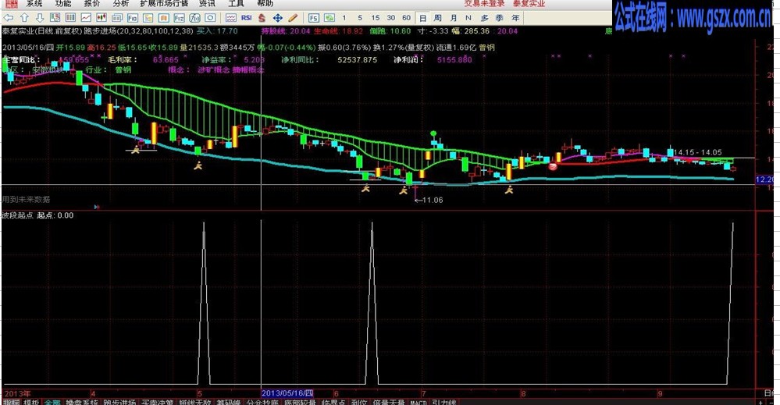Click the multi-column quote list icon

coord(70,18)
